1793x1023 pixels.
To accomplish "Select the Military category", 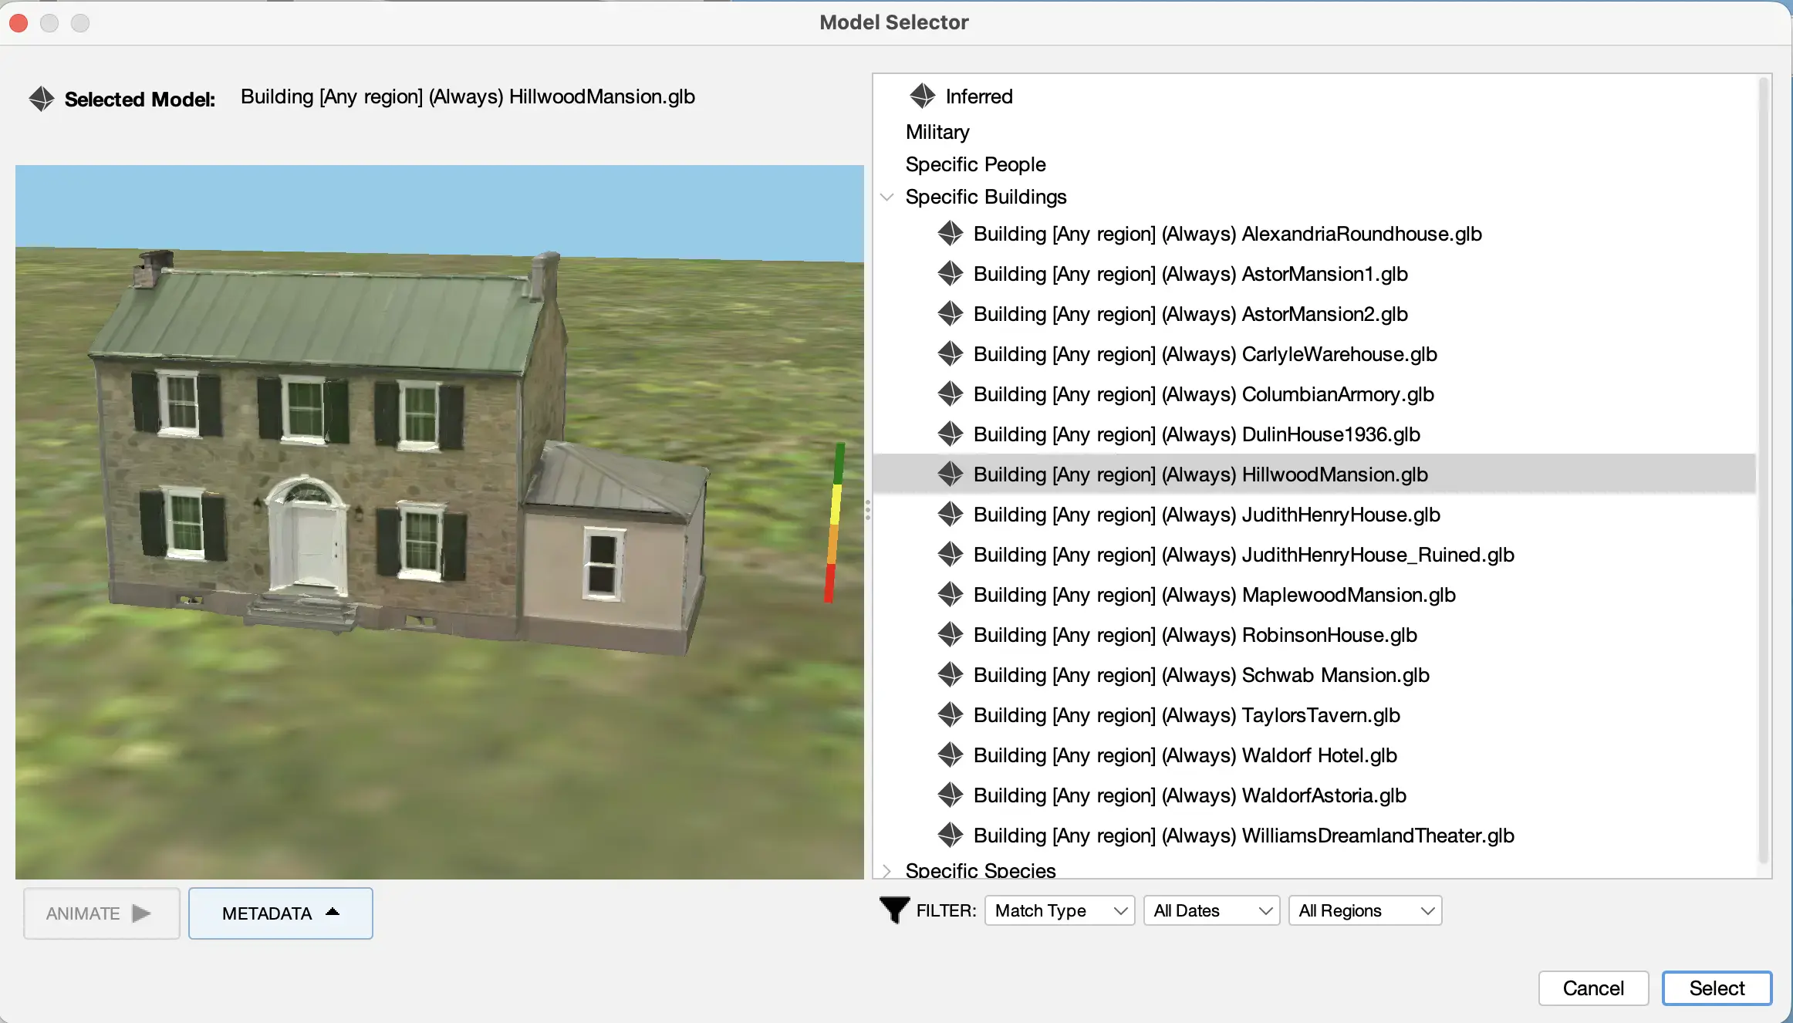I will tap(937, 132).
